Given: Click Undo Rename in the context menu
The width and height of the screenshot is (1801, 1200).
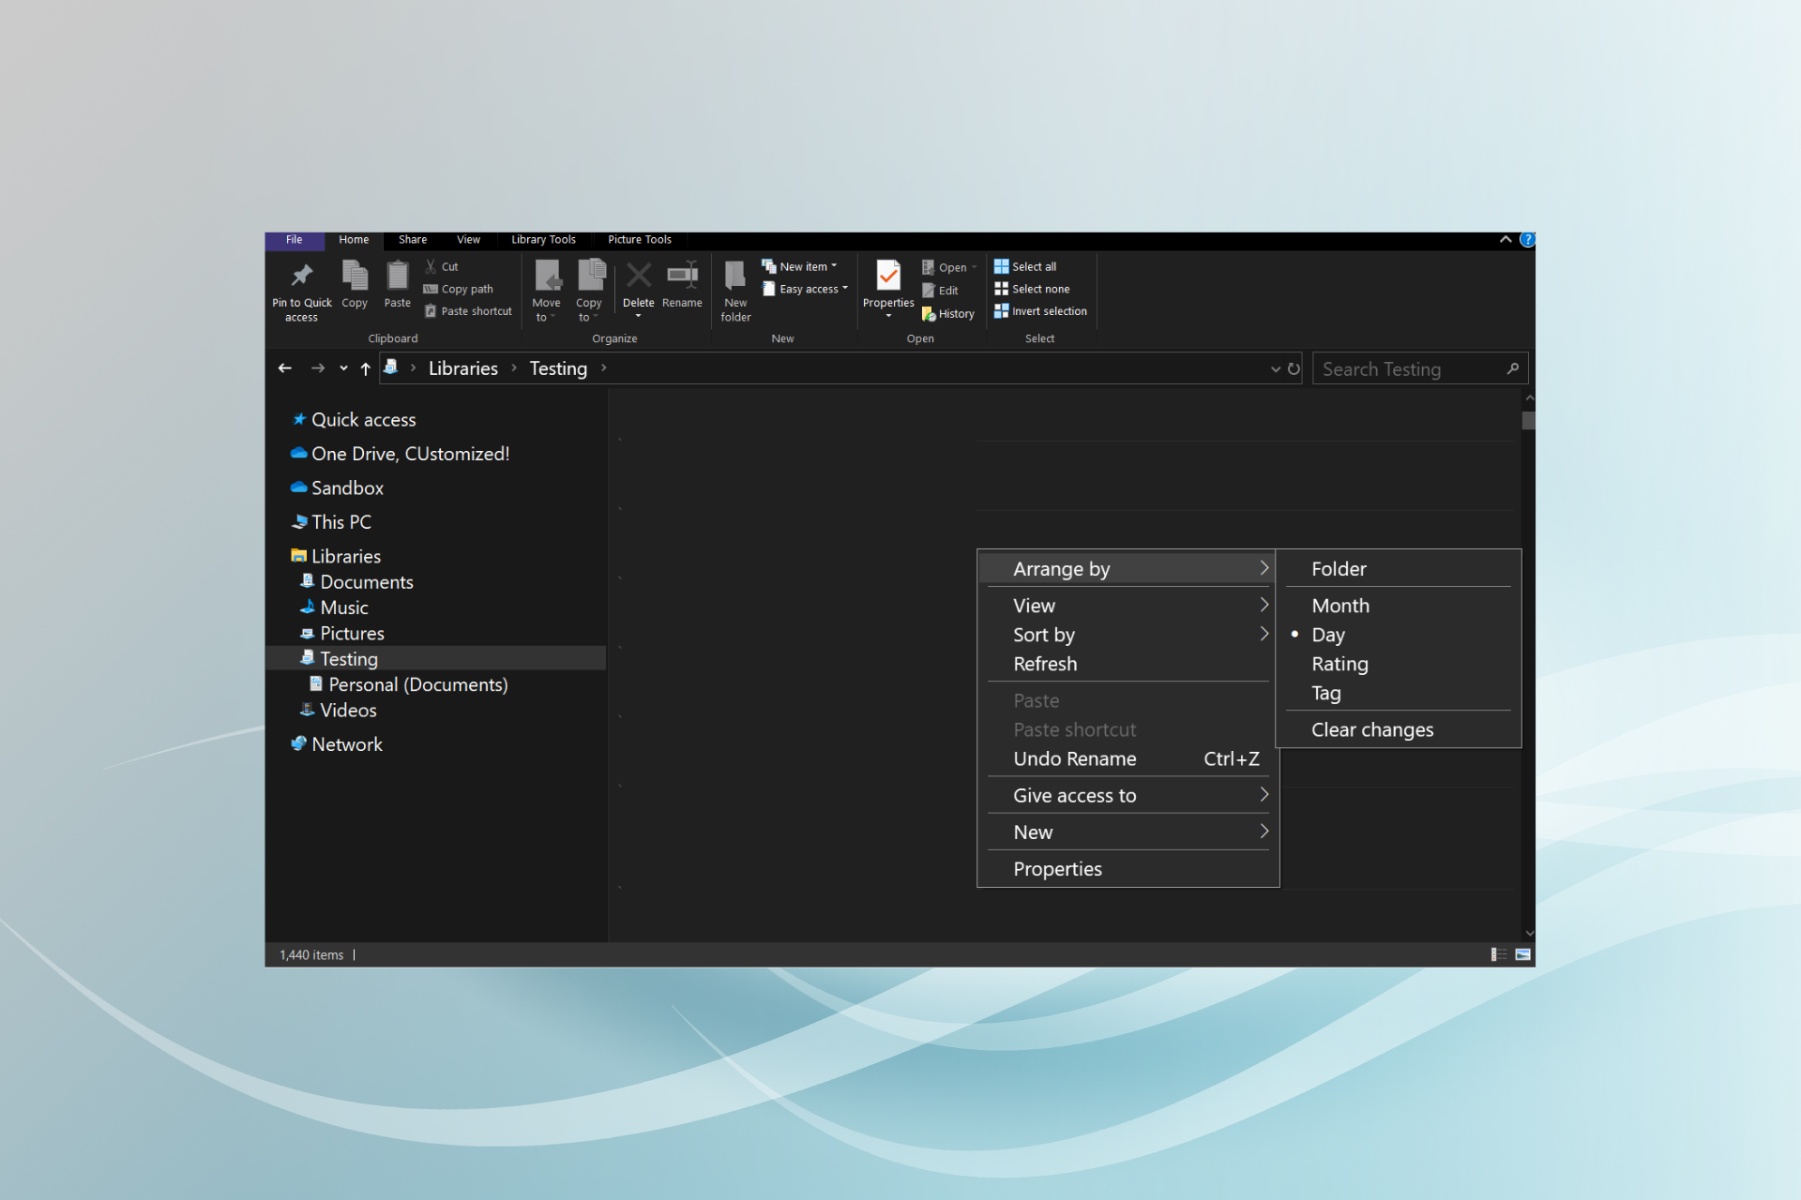Looking at the screenshot, I should (x=1075, y=758).
